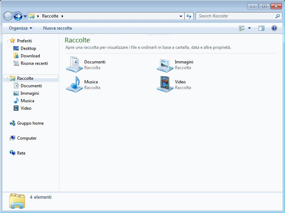Open the Organizza dropdown menu
This screenshot has height=213, width=285.
[x=20, y=28]
